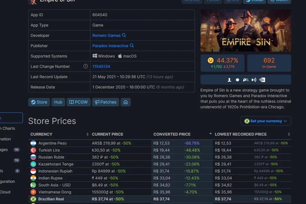
Task: Open the PCGW wiki button
Action: point(78,102)
